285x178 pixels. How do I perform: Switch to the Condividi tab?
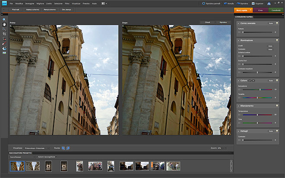[276, 10]
